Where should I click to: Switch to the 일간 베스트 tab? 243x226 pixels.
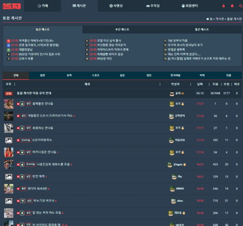point(43,30)
